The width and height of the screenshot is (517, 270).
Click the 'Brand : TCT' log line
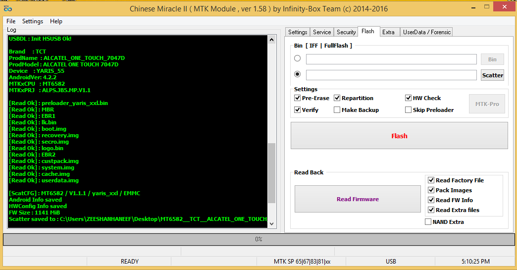click(x=27, y=52)
